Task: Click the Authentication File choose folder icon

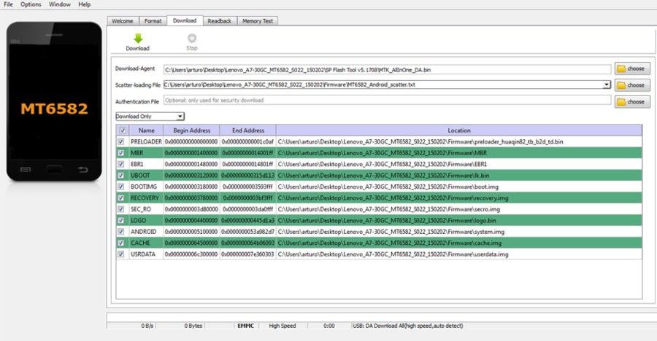Action: (x=621, y=102)
